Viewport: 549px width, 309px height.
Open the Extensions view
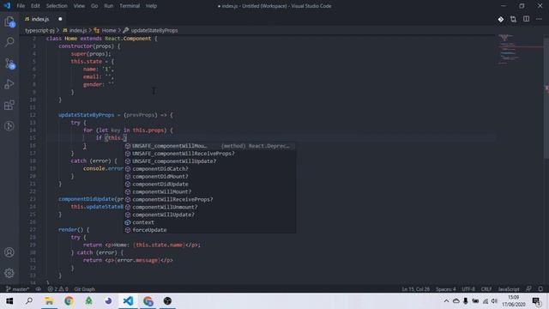9,105
